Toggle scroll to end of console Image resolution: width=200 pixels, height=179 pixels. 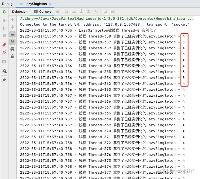click(x=12, y=42)
